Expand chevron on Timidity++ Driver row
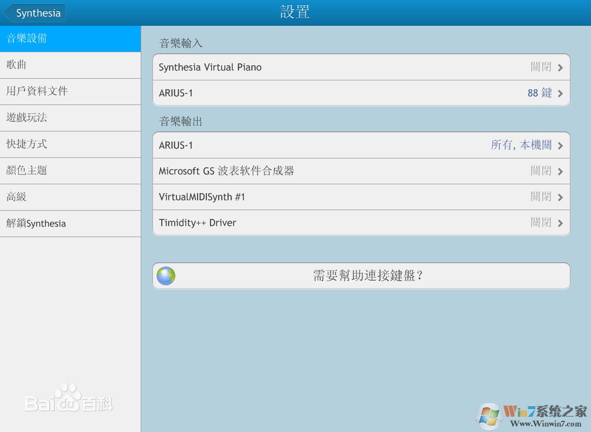This screenshot has height=432, width=591. pos(561,224)
